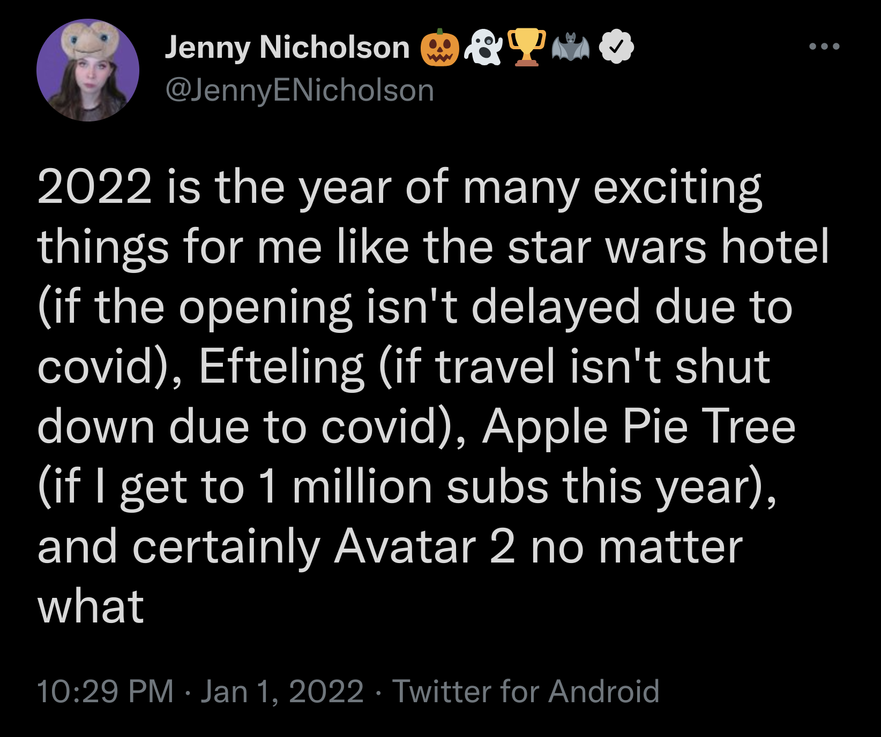
Task: Click the phrase Avatar 2 in tweet
Action: click(x=424, y=547)
